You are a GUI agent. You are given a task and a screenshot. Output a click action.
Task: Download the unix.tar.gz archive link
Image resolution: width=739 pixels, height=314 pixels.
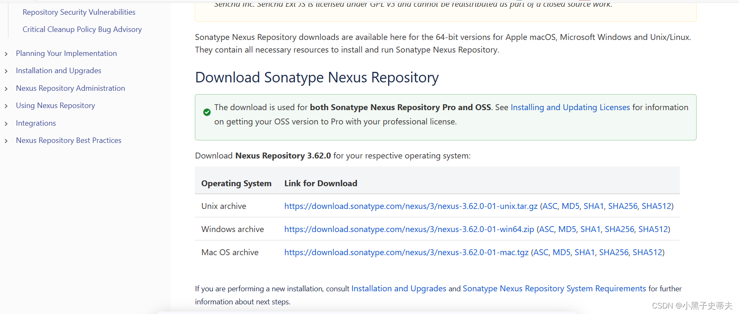click(411, 206)
